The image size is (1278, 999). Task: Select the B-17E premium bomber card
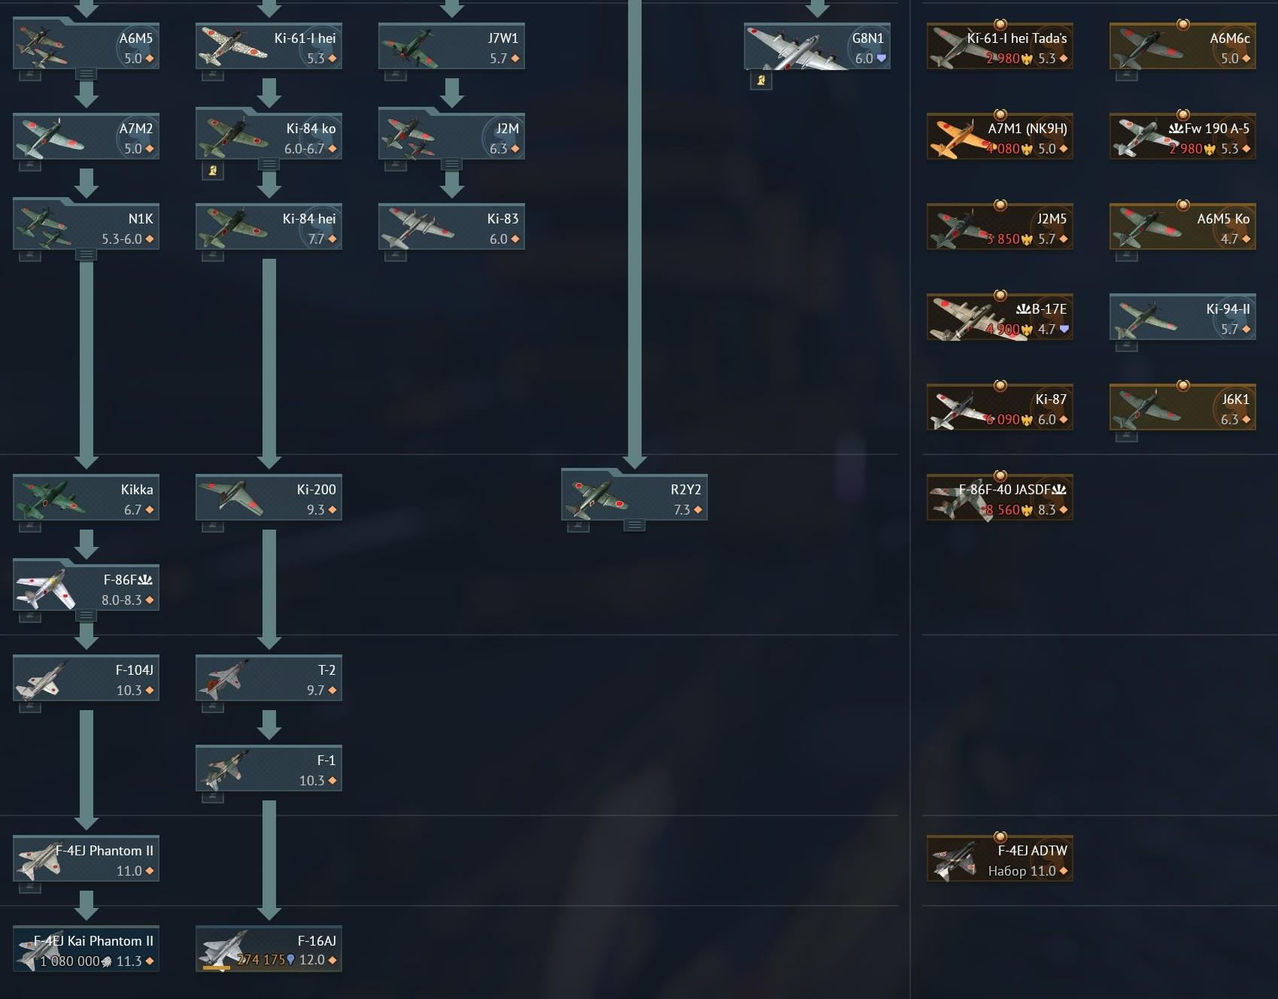click(1000, 317)
